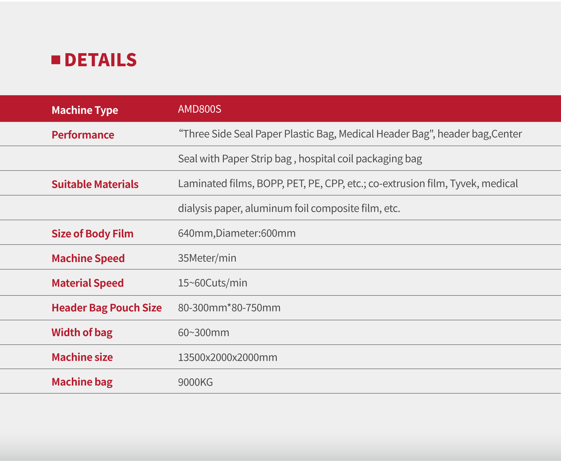Click the 640mm,Diameter:600mm value

(237, 233)
